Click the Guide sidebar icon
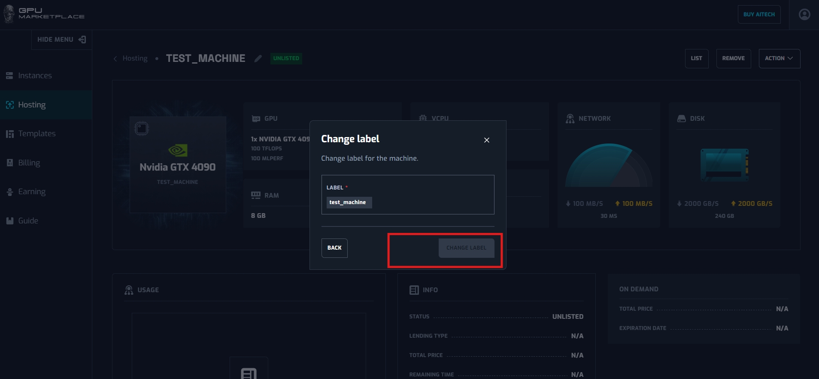This screenshot has width=819, height=379. tap(9, 221)
